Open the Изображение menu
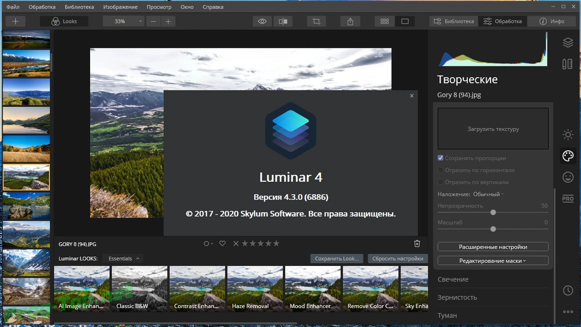The image size is (581, 327). [x=121, y=7]
